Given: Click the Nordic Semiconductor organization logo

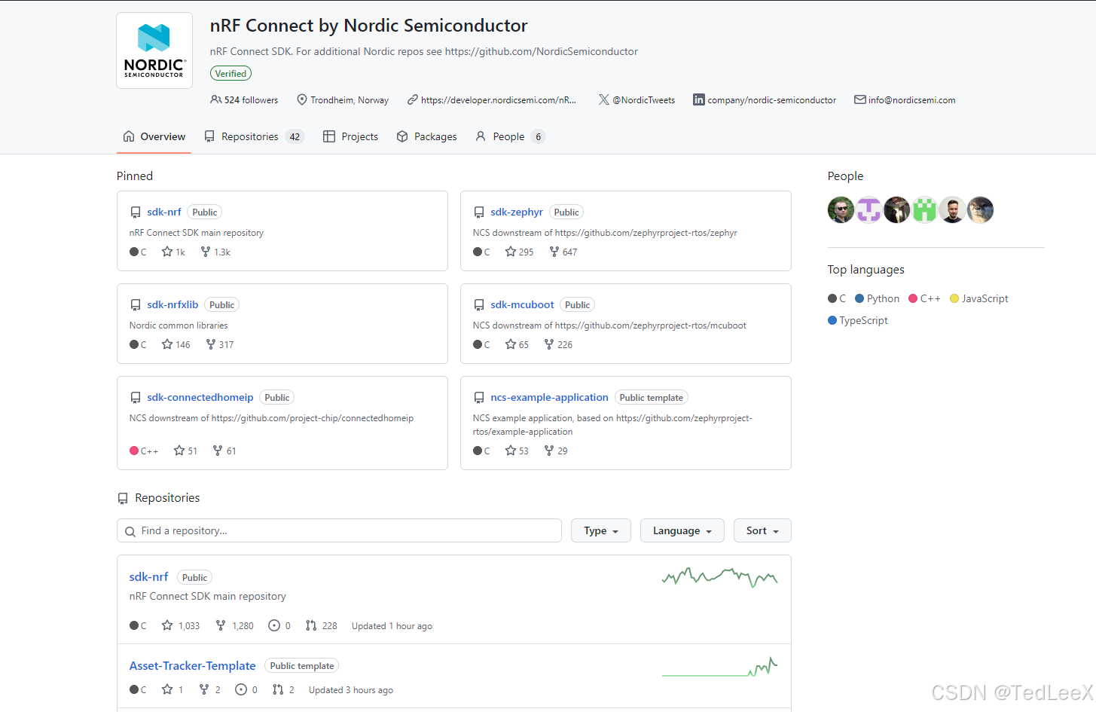Looking at the screenshot, I should click(x=154, y=49).
